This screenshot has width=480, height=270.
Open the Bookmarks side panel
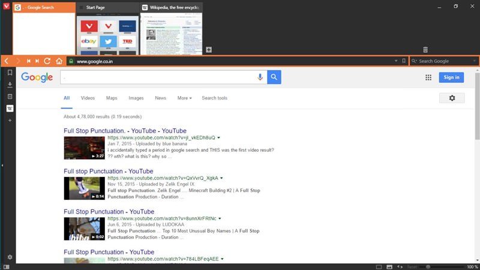click(x=10, y=73)
